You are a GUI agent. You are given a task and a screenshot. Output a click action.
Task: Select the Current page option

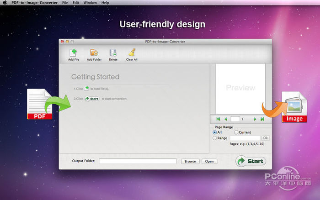tap(236, 132)
